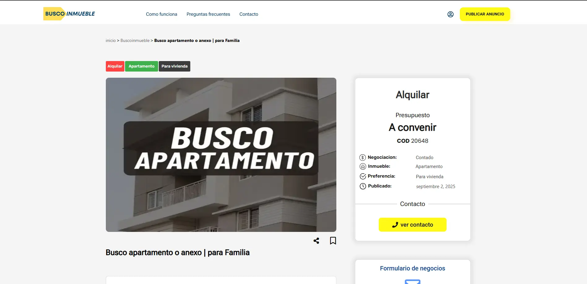
Task: Click the share icon below the image
Action: [316, 241]
